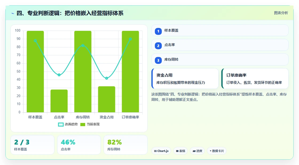Open the 样本覆盖 list item

coord(220,30)
